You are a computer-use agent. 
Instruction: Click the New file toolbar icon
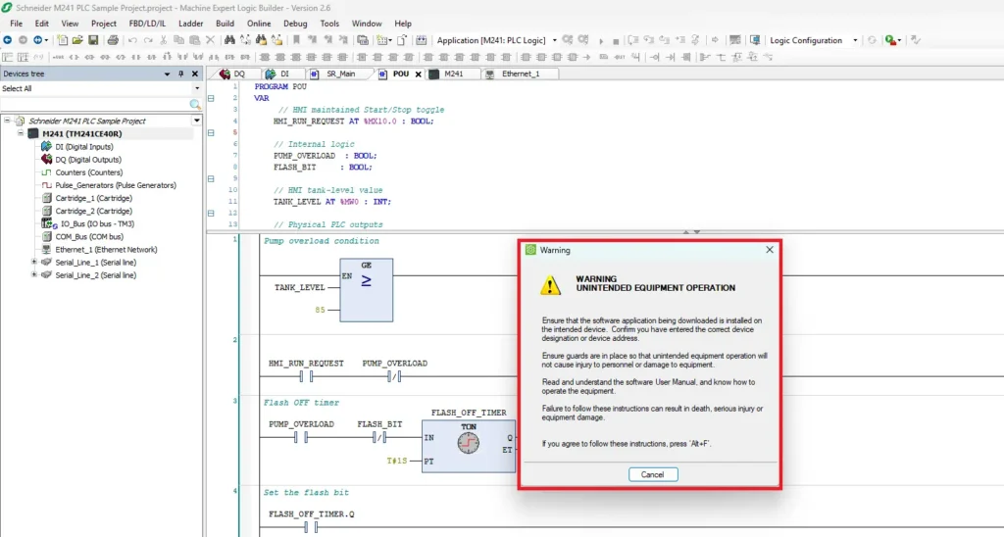[x=62, y=39]
